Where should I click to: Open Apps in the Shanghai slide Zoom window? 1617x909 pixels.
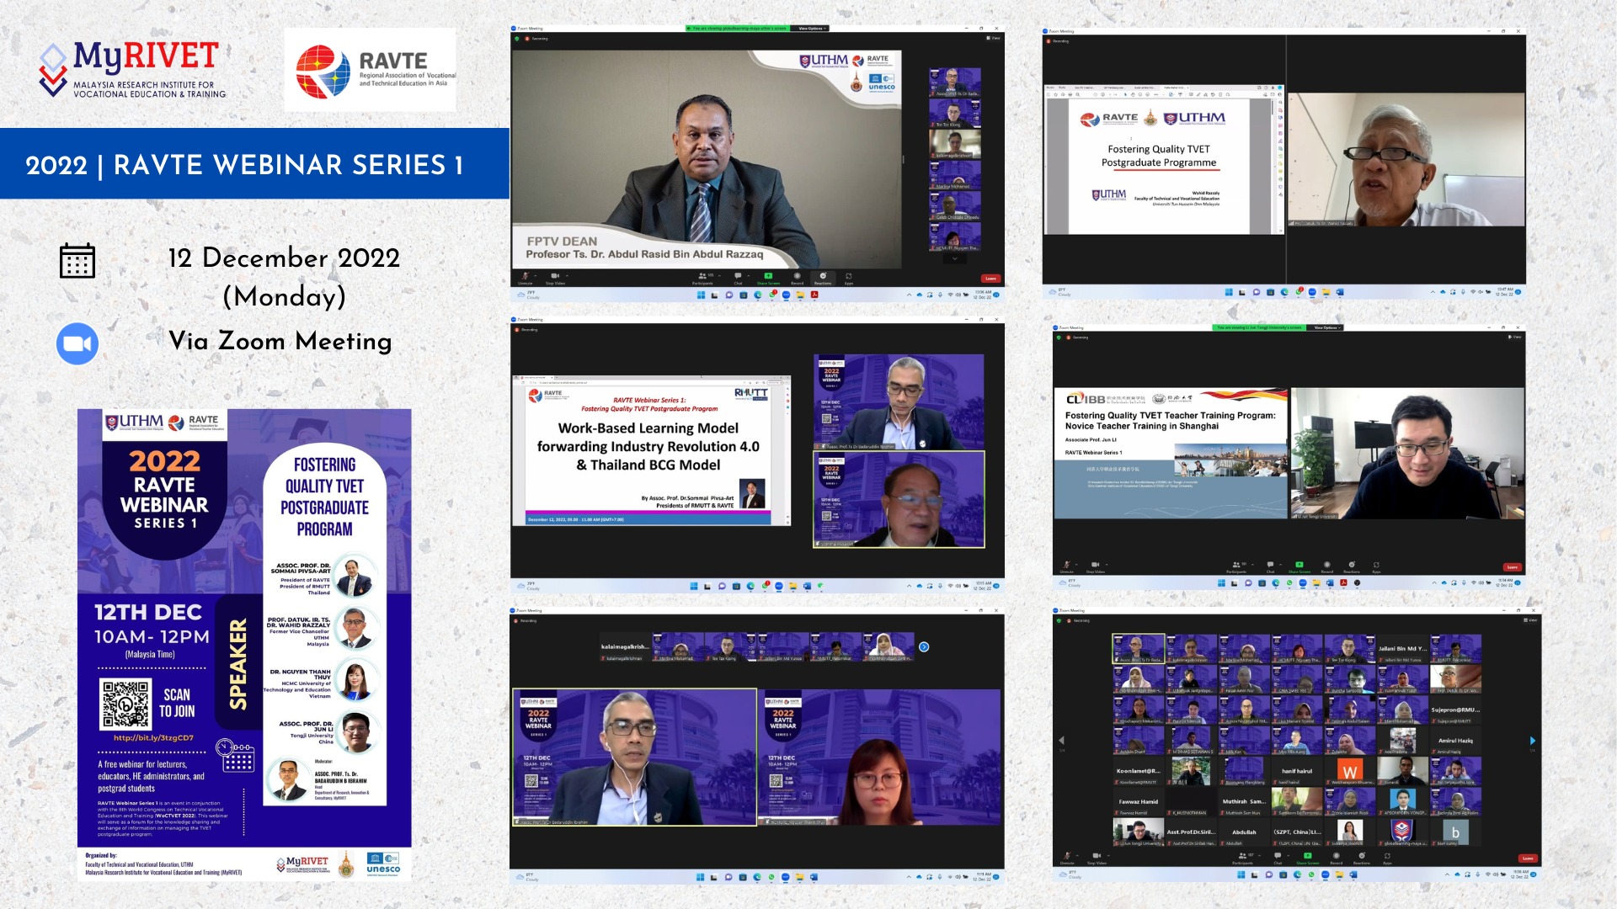[1376, 566]
